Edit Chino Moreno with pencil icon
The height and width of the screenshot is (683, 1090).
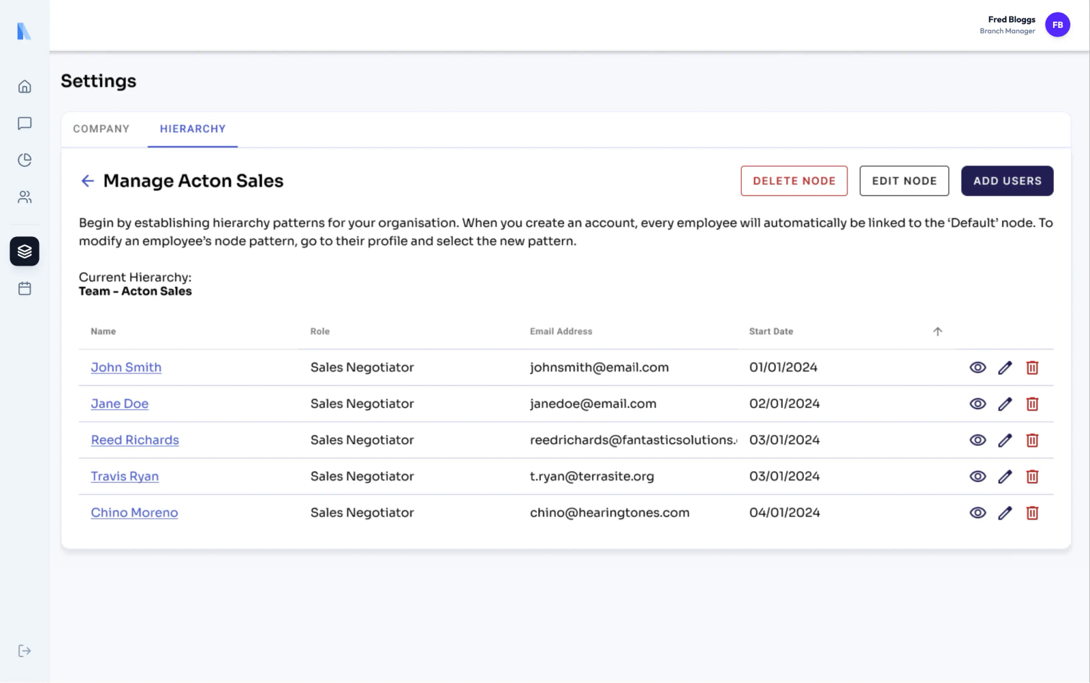click(1005, 513)
